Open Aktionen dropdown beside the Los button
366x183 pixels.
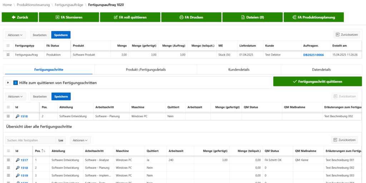80,140
